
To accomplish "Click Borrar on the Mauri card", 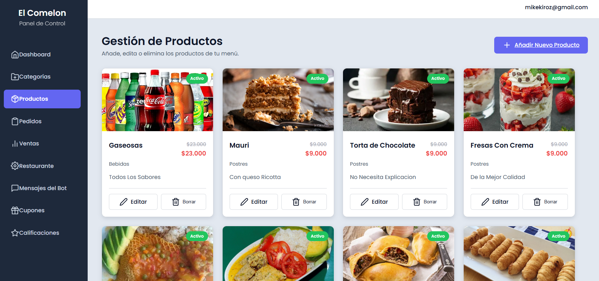I will click(304, 202).
